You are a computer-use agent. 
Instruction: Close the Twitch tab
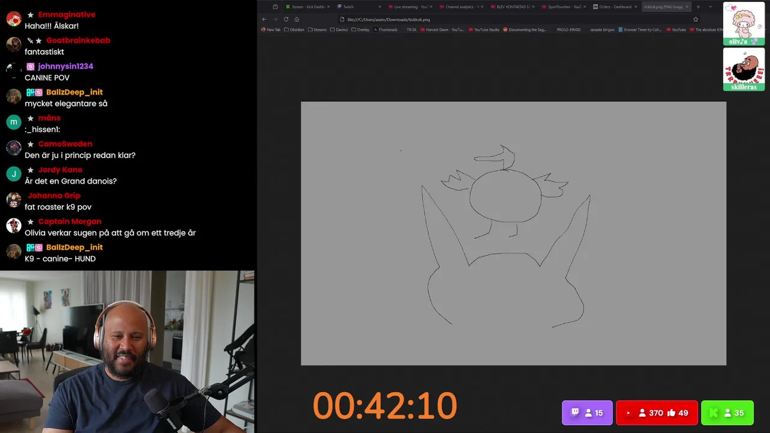[380, 7]
